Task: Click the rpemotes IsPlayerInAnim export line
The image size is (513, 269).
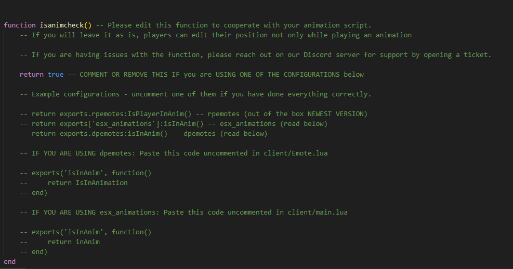Action: tap(193, 114)
